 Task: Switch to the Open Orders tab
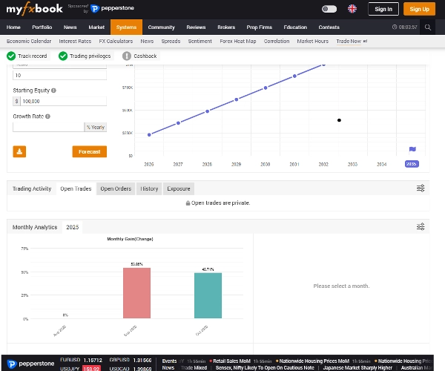click(x=116, y=188)
